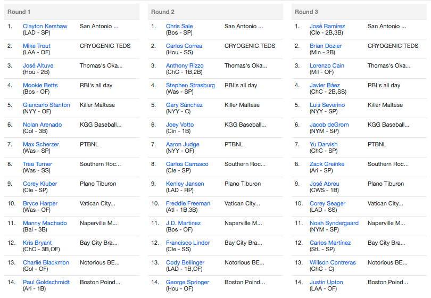Open Paul Goldschmidt link

[x=46, y=282]
